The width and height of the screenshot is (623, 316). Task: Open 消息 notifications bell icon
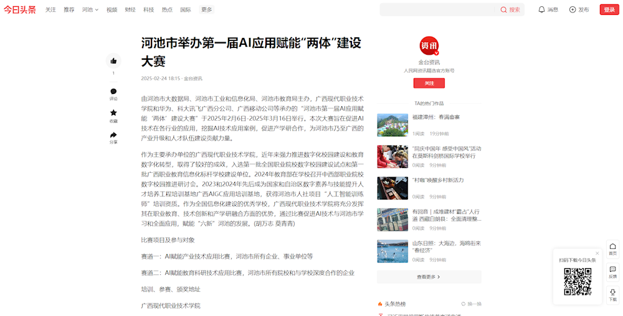[x=541, y=9]
